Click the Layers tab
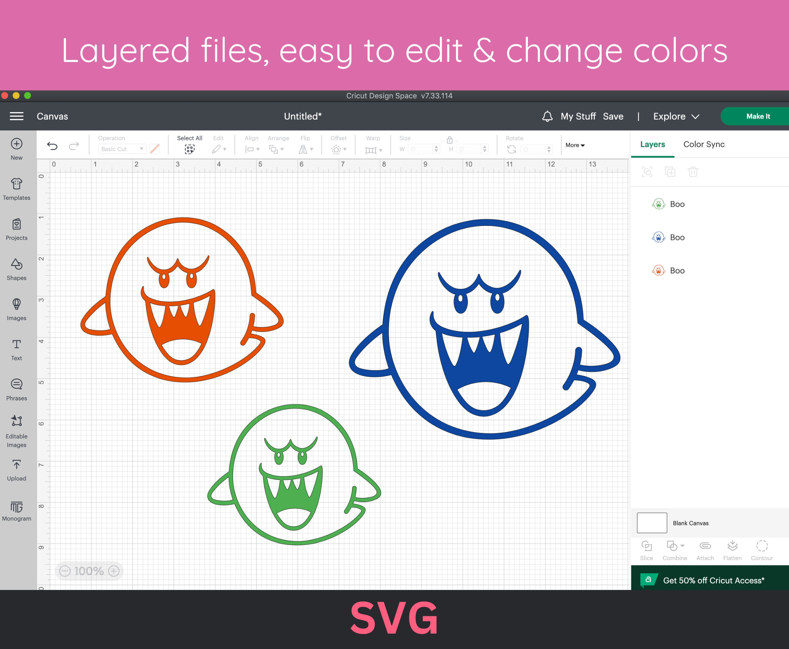Screen dimensions: 789x649 (652, 144)
